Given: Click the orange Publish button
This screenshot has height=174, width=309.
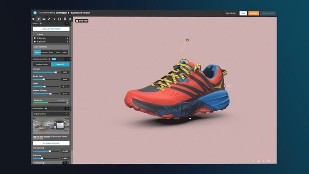Looking at the screenshot, I should [253, 13].
